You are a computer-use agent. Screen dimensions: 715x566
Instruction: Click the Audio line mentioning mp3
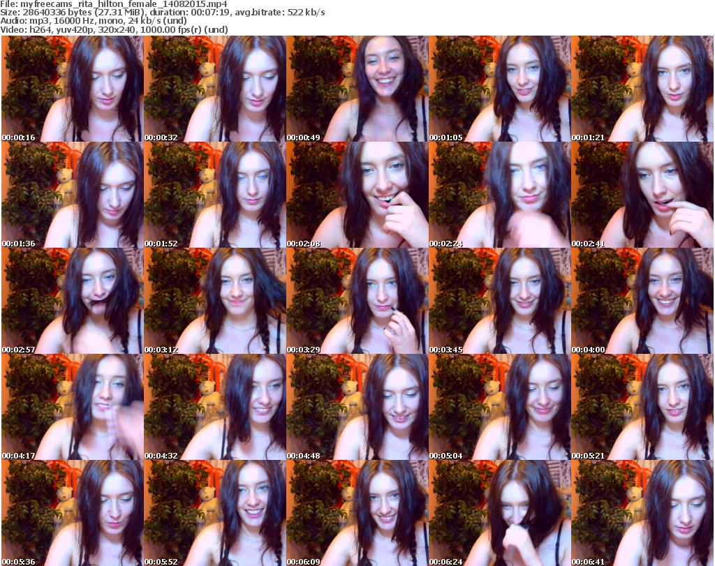(x=94, y=21)
